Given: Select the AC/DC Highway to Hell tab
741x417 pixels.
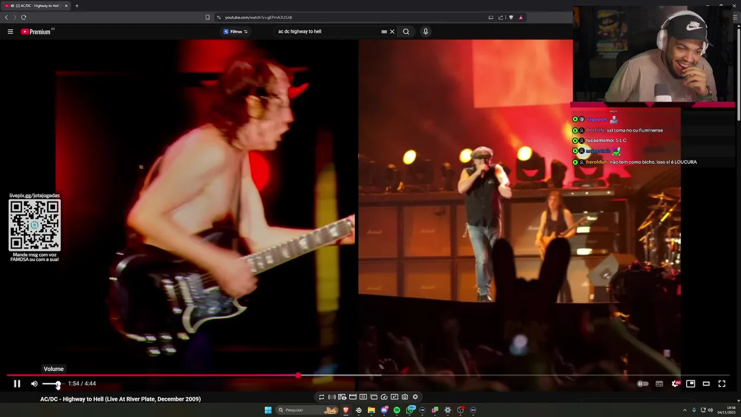Looking at the screenshot, I should click(x=36, y=6).
